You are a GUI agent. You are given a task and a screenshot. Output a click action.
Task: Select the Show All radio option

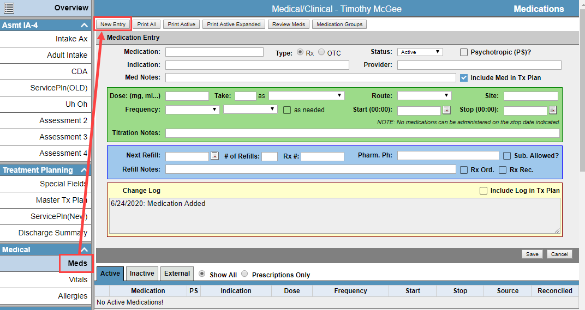pyautogui.click(x=202, y=274)
